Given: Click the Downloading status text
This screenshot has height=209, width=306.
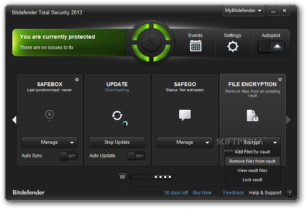Looking at the screenshot, I should [117, 90].
